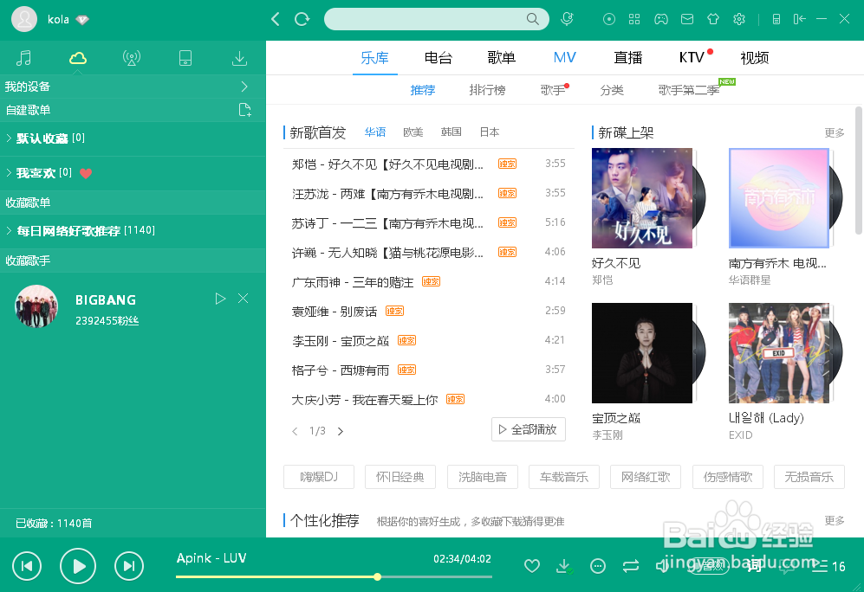
Task: Click the volume speaker icon
Action: (663, 565)
